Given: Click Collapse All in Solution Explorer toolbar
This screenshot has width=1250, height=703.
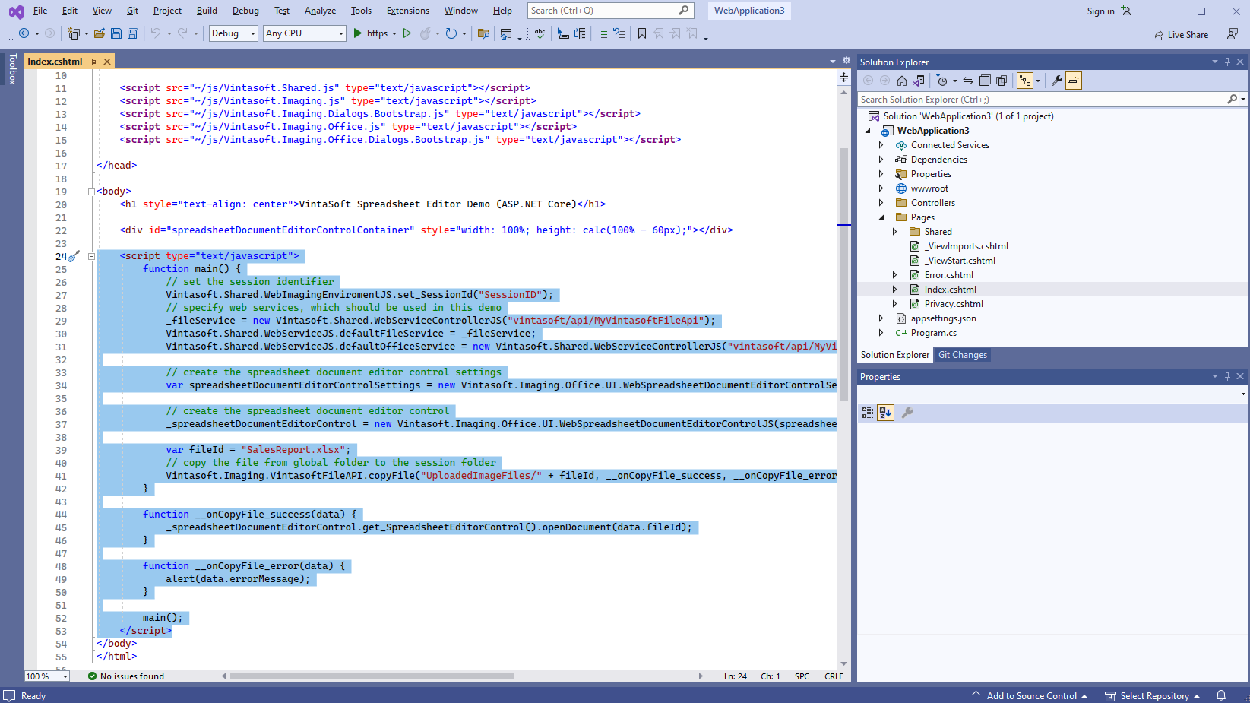Looking at the screenshot, I should [985, 81].
